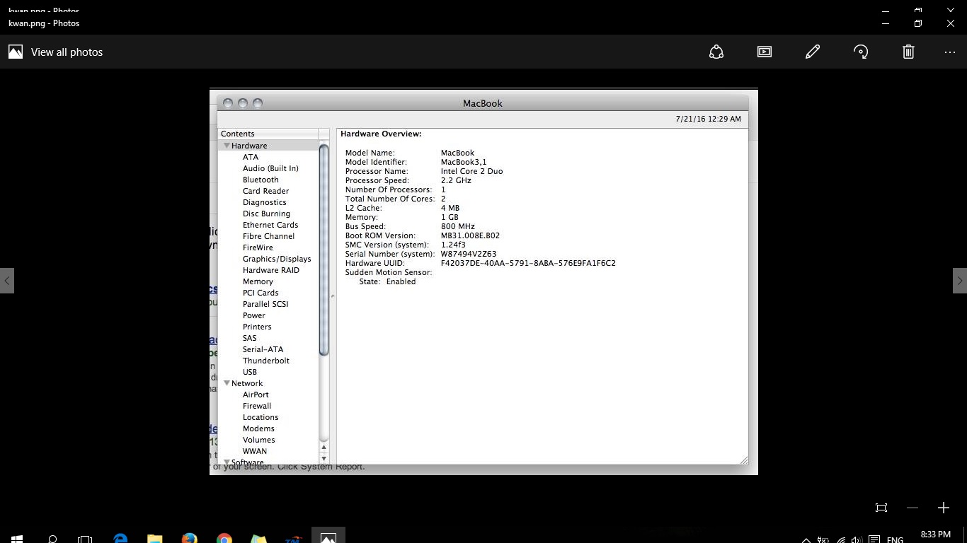Open the ENG language selector in tray

click(x=895, y=539)
